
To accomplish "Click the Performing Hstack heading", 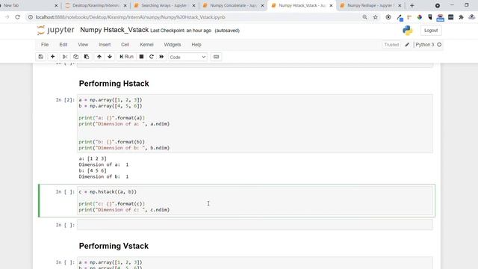I will pyautogui.click(x=114, y=84).
